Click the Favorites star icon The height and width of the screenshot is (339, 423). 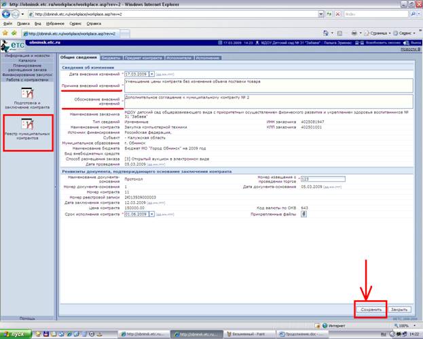click(x=5, y=33)
